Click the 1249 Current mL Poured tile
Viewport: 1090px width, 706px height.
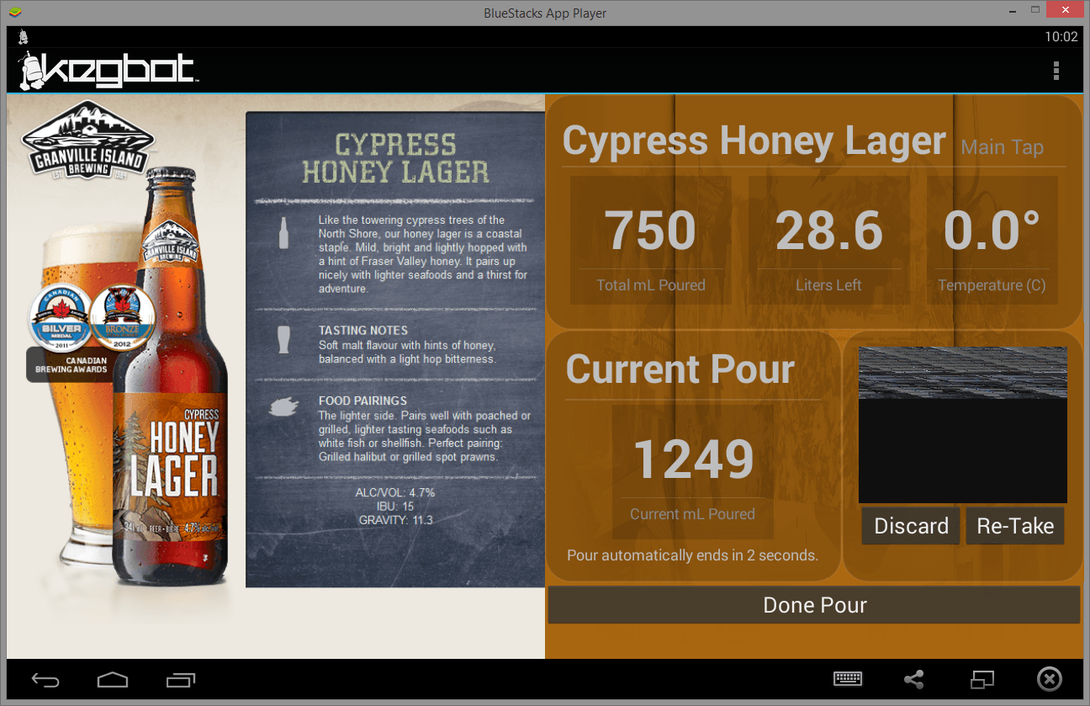point(693,472)
